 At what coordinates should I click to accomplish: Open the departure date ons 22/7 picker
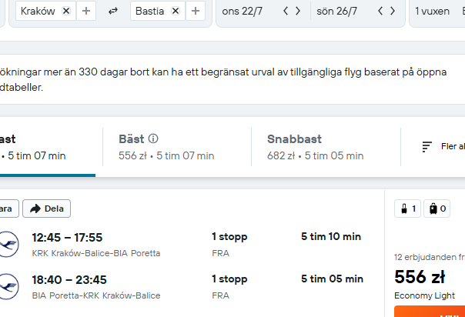[243, 11]
